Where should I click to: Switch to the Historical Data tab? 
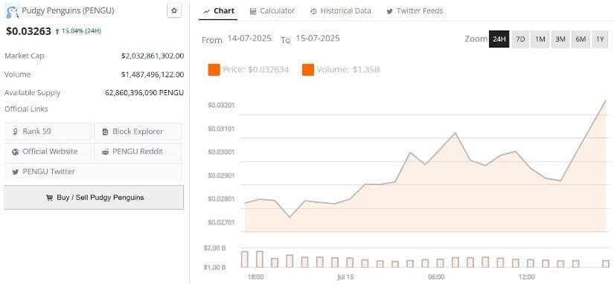[x=340, y=11]
